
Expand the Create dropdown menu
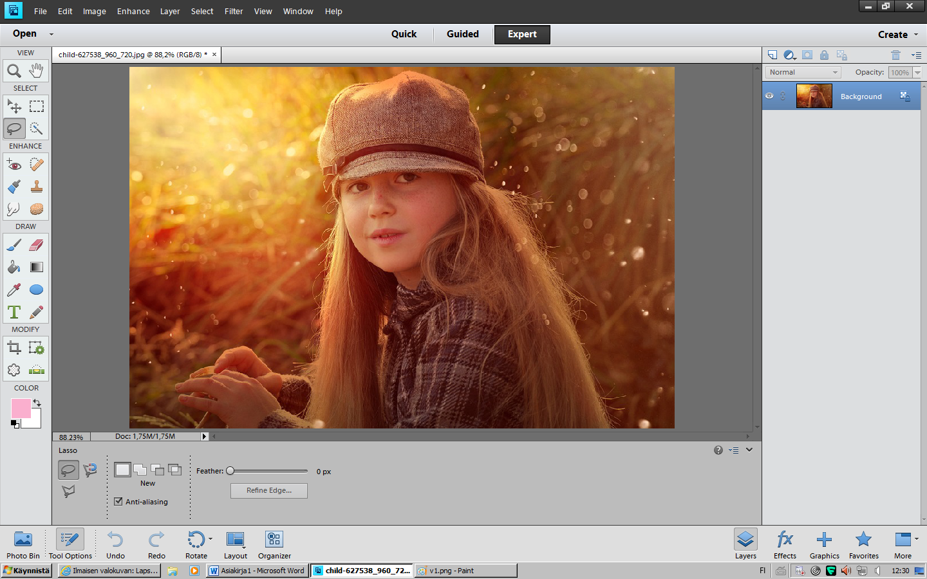point(897,35)
